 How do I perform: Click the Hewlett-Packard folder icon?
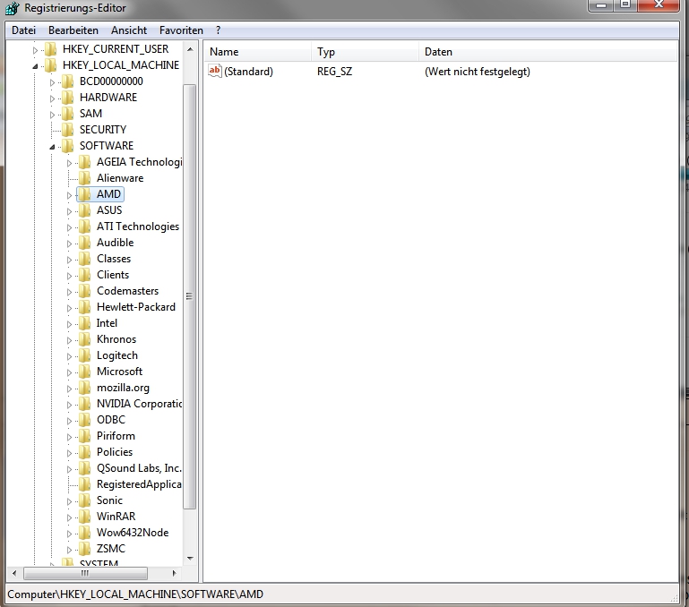pyautogui.click(x=85, y=307)
